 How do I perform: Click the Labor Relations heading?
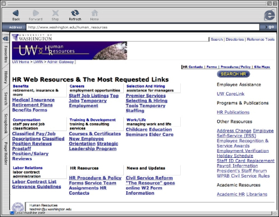(x=27, y=168)
